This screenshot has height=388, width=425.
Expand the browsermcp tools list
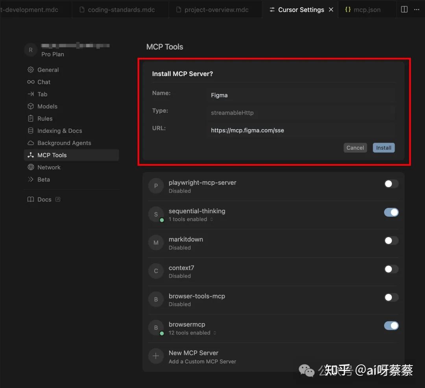pos(215,332)
